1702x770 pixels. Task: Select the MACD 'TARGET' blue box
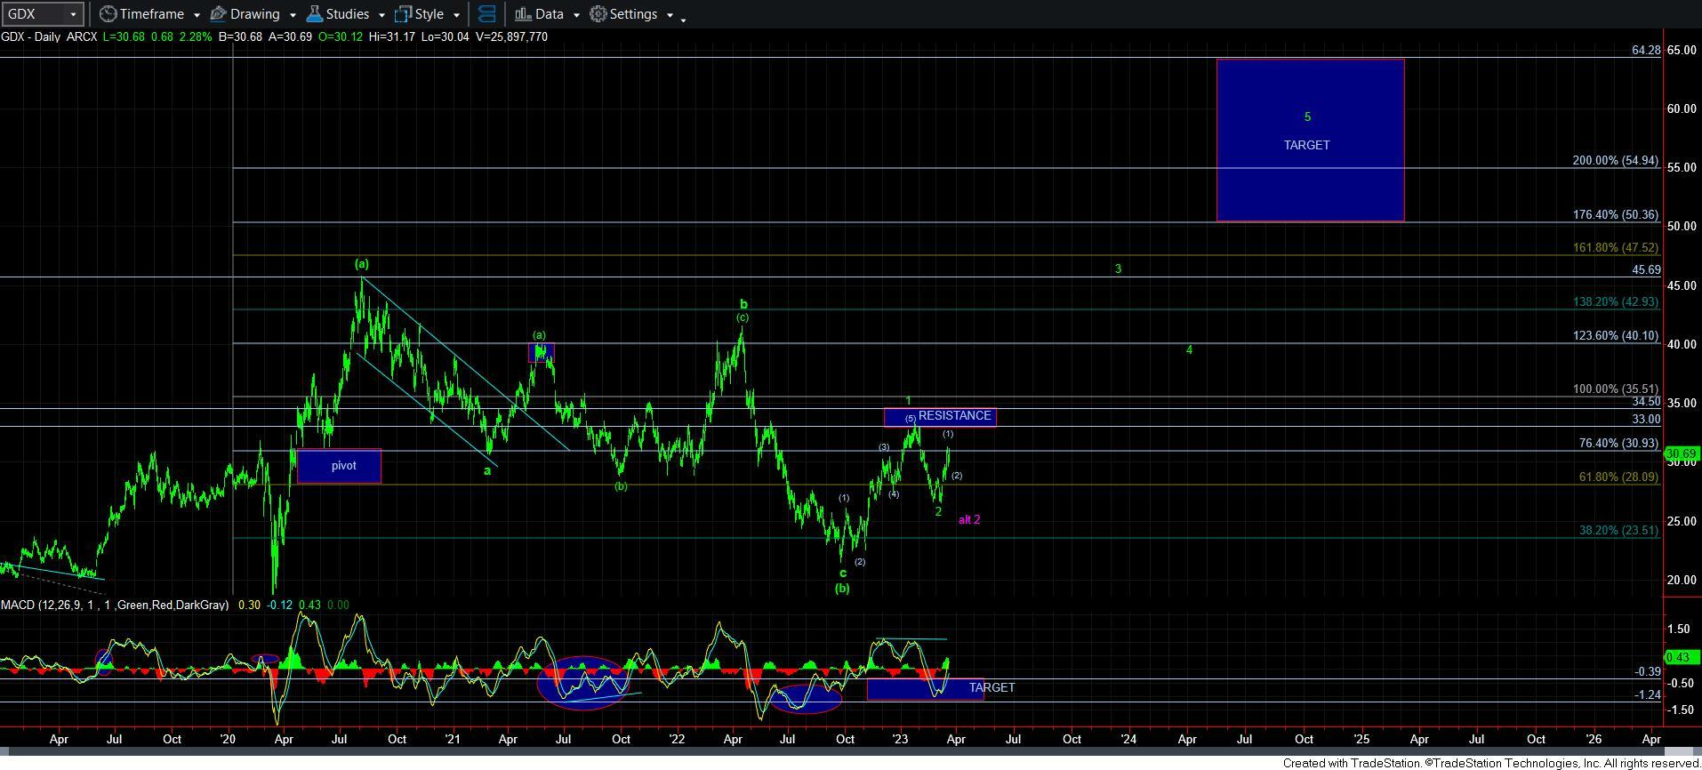pos(925,688)
